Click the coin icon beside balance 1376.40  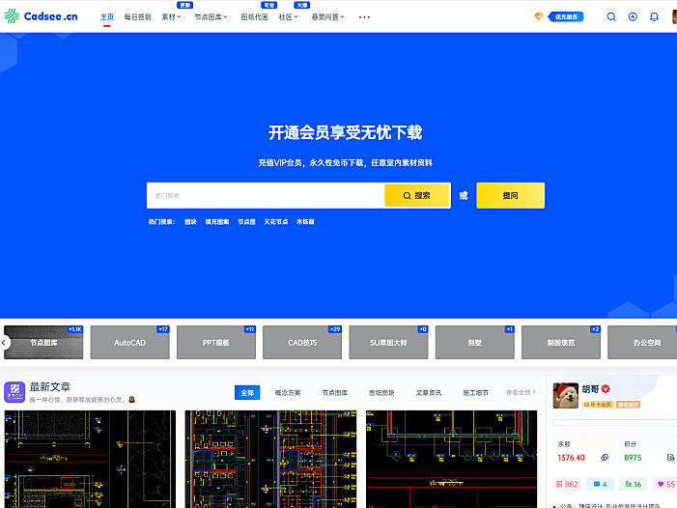point(605,458)
